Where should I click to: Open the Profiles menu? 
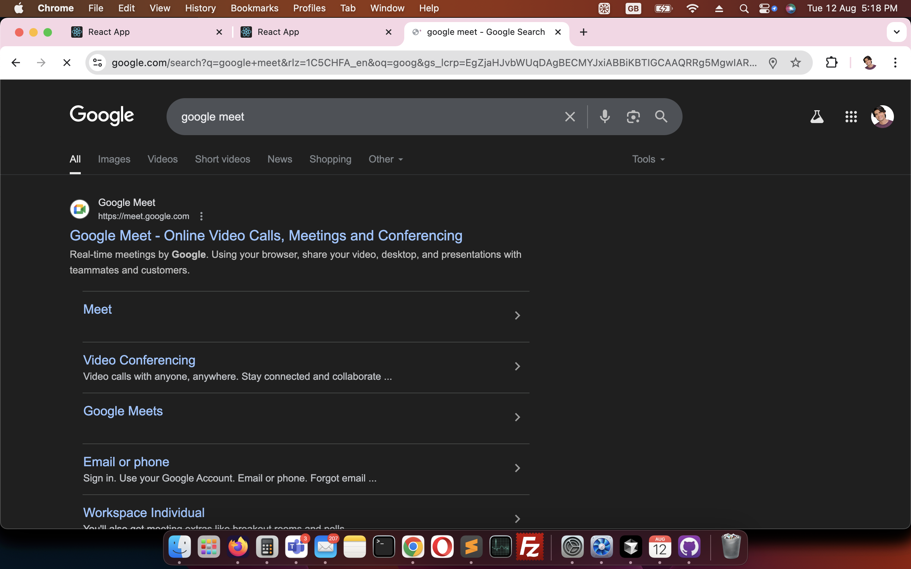point(309,8)
